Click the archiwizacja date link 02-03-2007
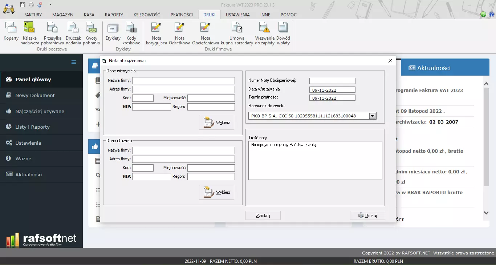Image resolution: width=496 pixels, height=265 pixels. (x=443, y=122)
